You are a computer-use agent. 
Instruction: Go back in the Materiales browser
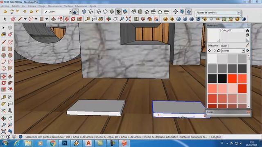tap(210, 51)
